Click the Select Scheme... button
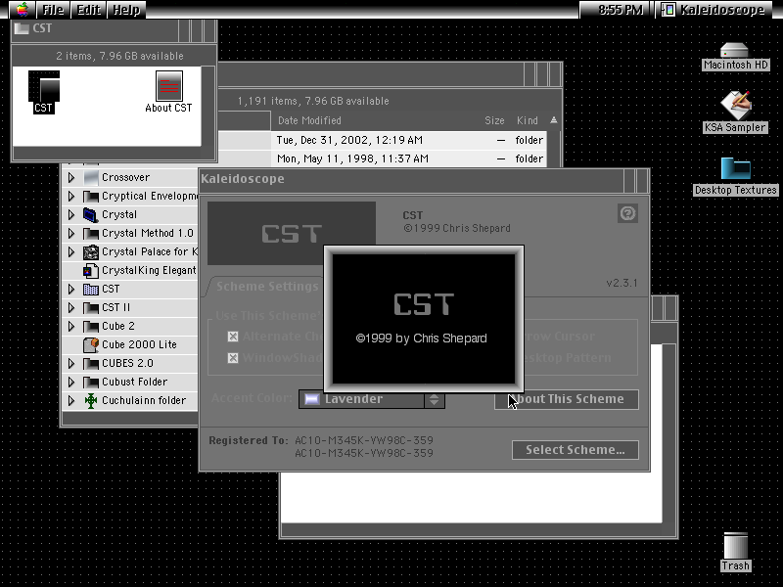Viewport: 783px width, 587px height. [576, 450]
